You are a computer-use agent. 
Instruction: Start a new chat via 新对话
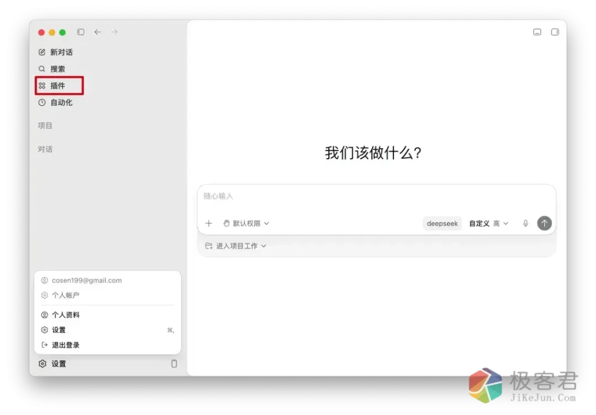[55, 52]
